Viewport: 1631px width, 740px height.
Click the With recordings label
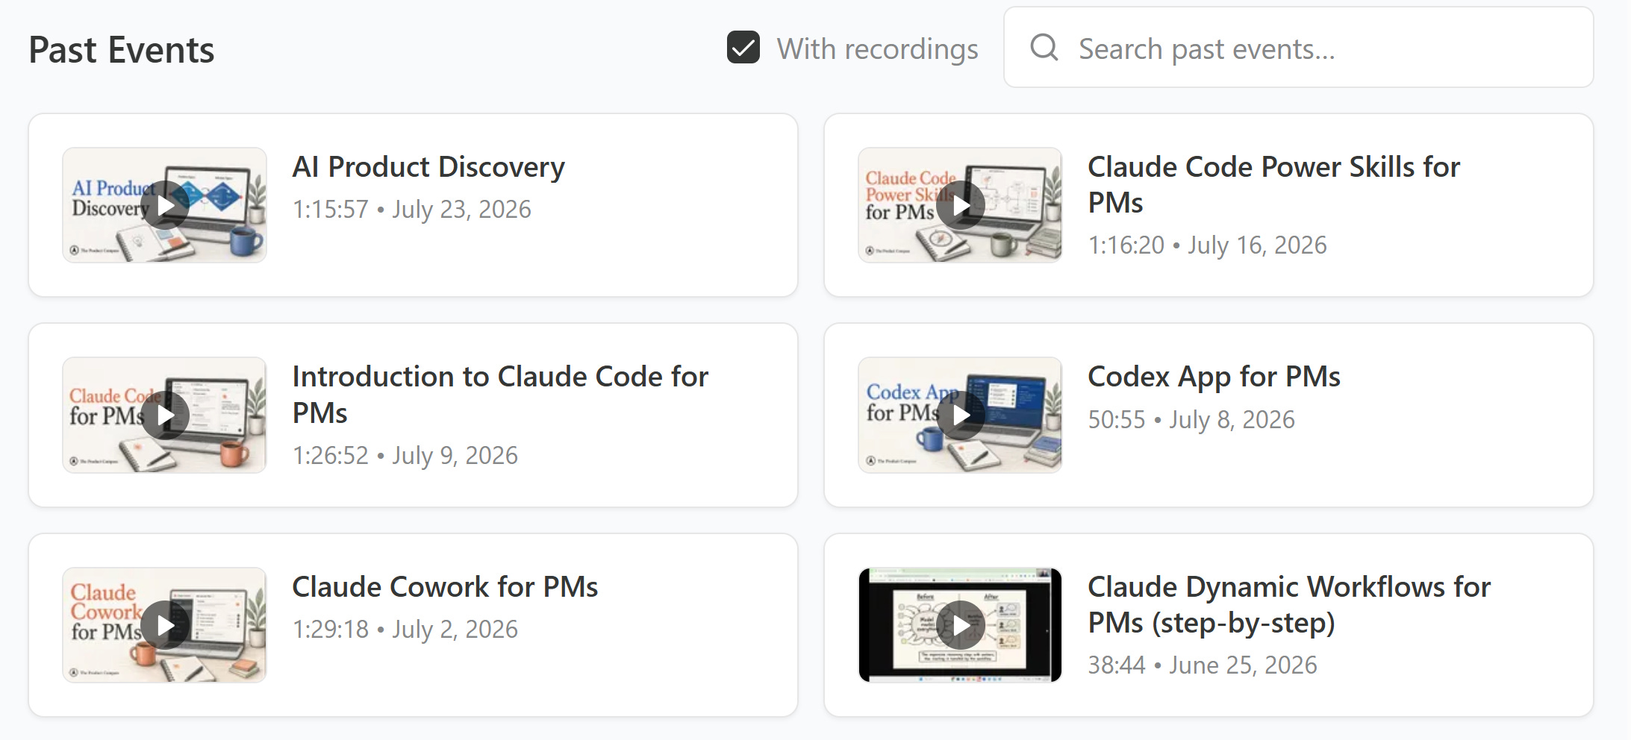click(877, 49)
